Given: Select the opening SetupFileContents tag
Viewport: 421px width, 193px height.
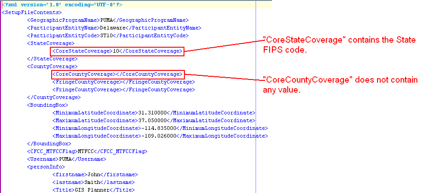Looking at the screenshot, I should click(x=32, y=12).
